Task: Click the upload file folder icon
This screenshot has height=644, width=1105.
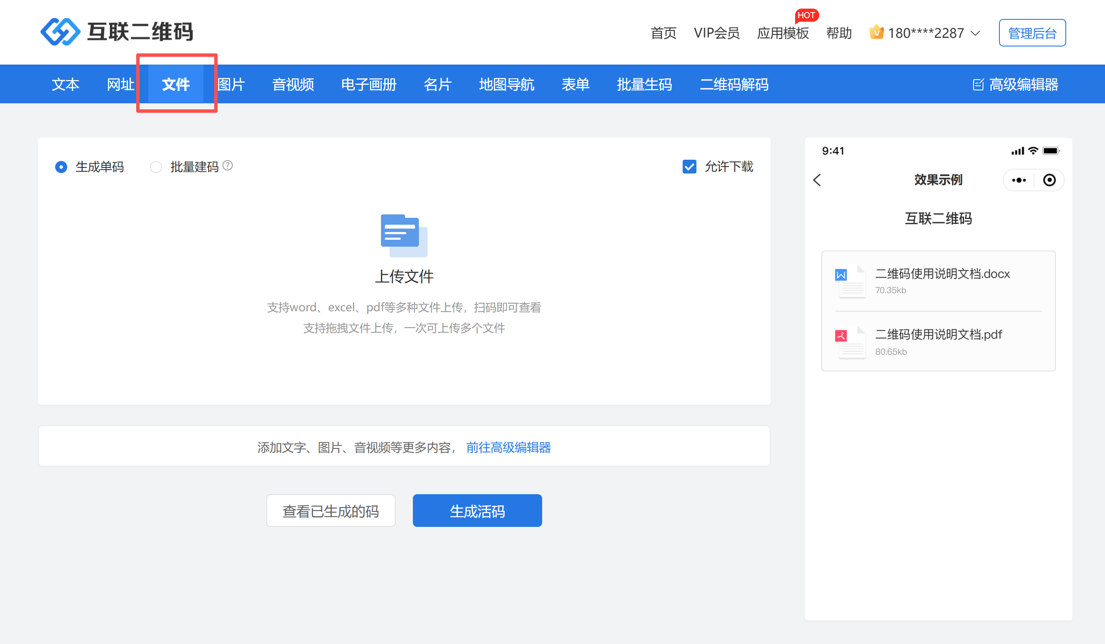Action: [404, 236]
